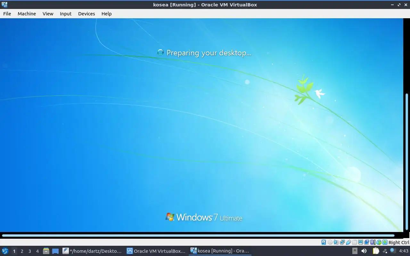Switch to the /home/dartz/Deskto... editor task

click(x=92, y=251)
